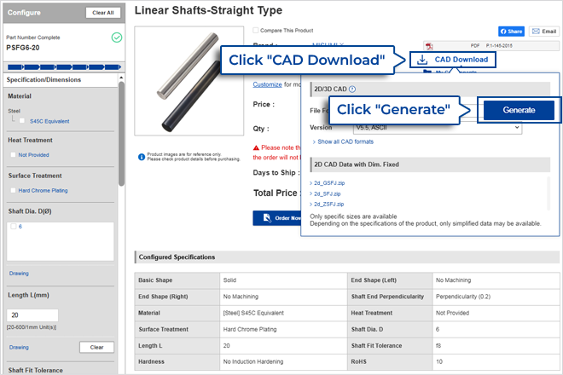Click the PDF catalog icon

pos(428,44)
